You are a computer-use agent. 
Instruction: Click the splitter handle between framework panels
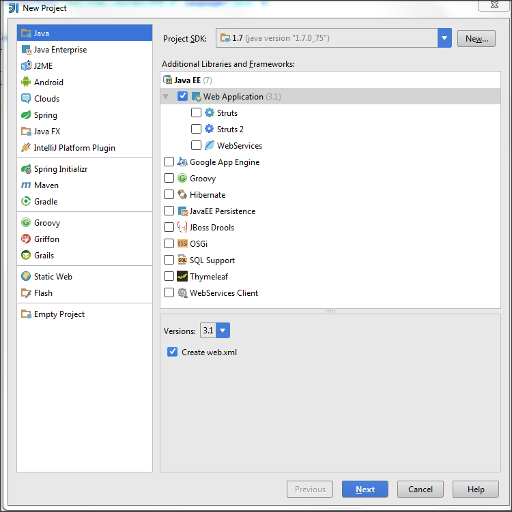(330, 311)
